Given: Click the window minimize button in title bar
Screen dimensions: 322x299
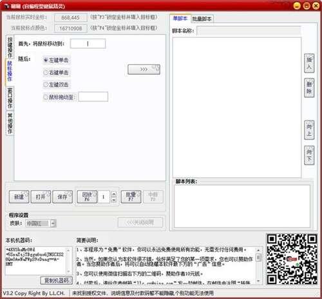Looking at the screenshot, I should coord(297,6).
